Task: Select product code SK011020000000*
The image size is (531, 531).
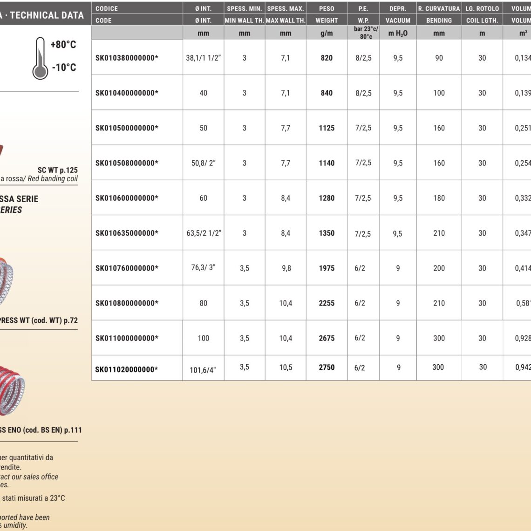Action: [x=127, y=369]
